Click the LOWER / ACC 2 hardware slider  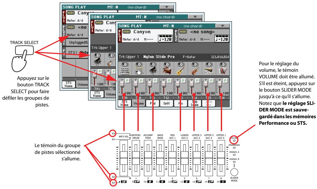click(185, 158)
